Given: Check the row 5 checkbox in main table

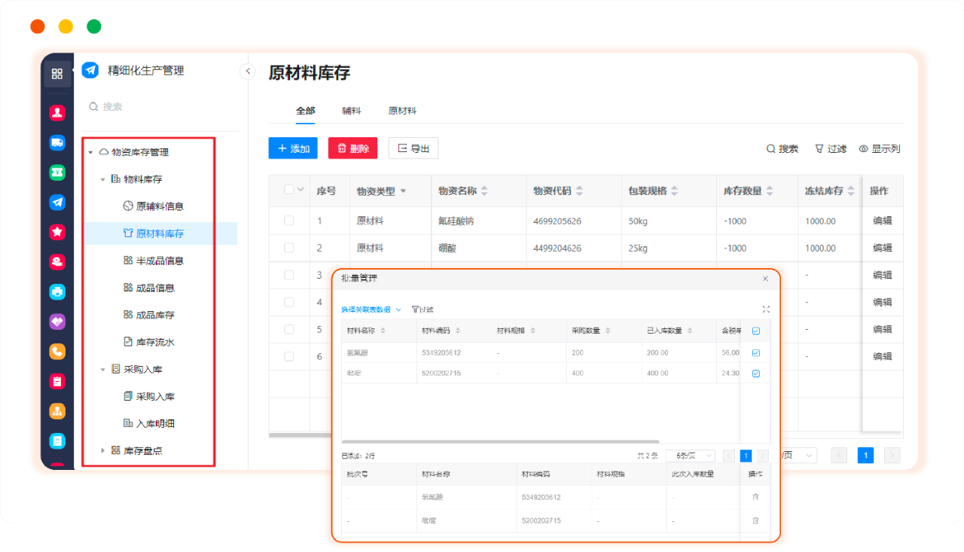Looking at the screenshot, I should (x=289, y=329).
